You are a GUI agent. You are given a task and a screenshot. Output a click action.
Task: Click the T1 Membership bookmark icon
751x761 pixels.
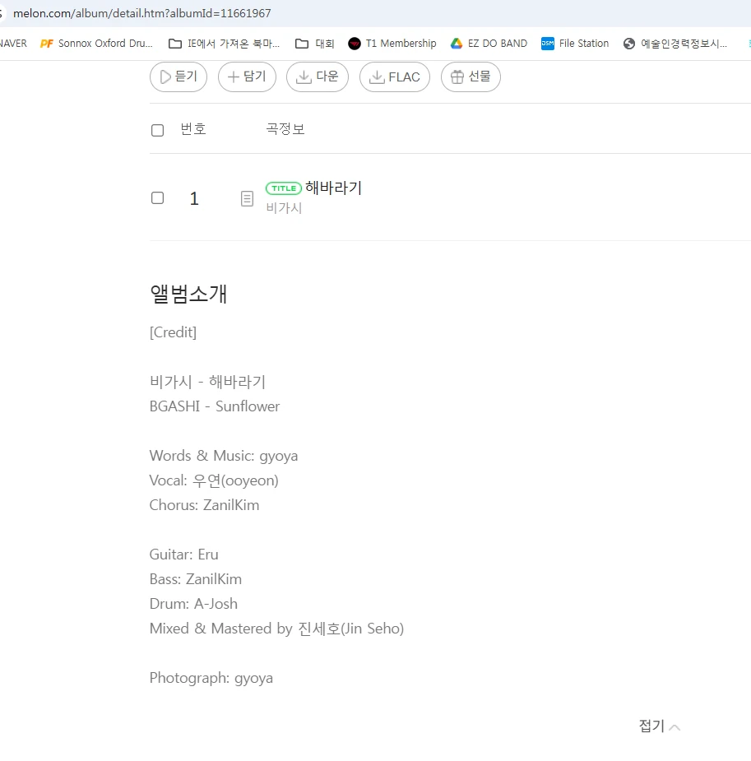(354, 43)
